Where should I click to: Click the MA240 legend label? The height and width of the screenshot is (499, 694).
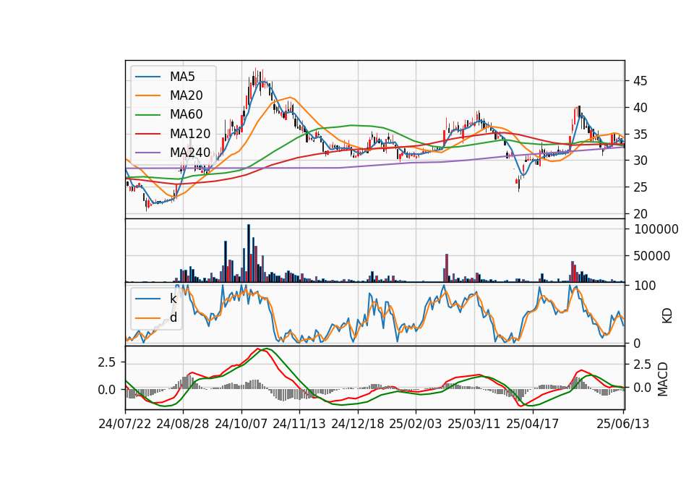pyautogui.click(x=190, y=153)
